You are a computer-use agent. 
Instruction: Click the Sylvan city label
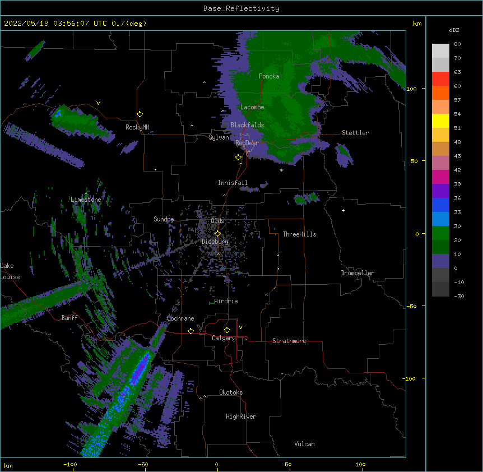(x=219, y=137)
